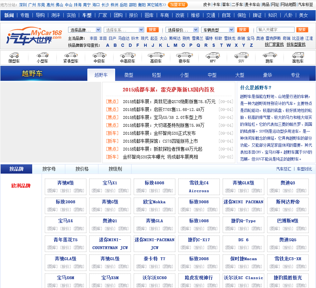The width and height of the screenshot is (316, 288).
Task: Click 图库 under 奥迪Q3
Action: coord(274,191)
